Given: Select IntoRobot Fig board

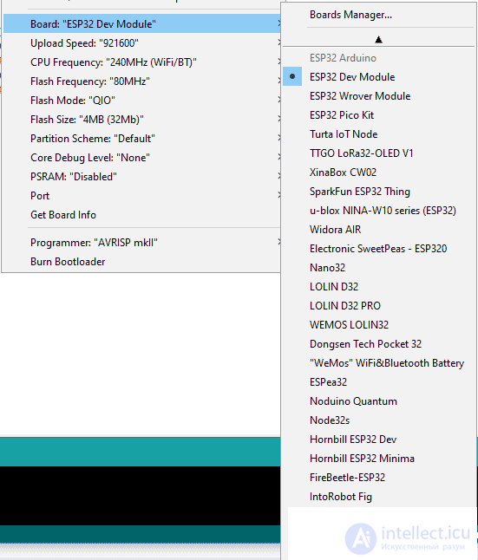Looking at the screenshot, I should pos(379,497).
